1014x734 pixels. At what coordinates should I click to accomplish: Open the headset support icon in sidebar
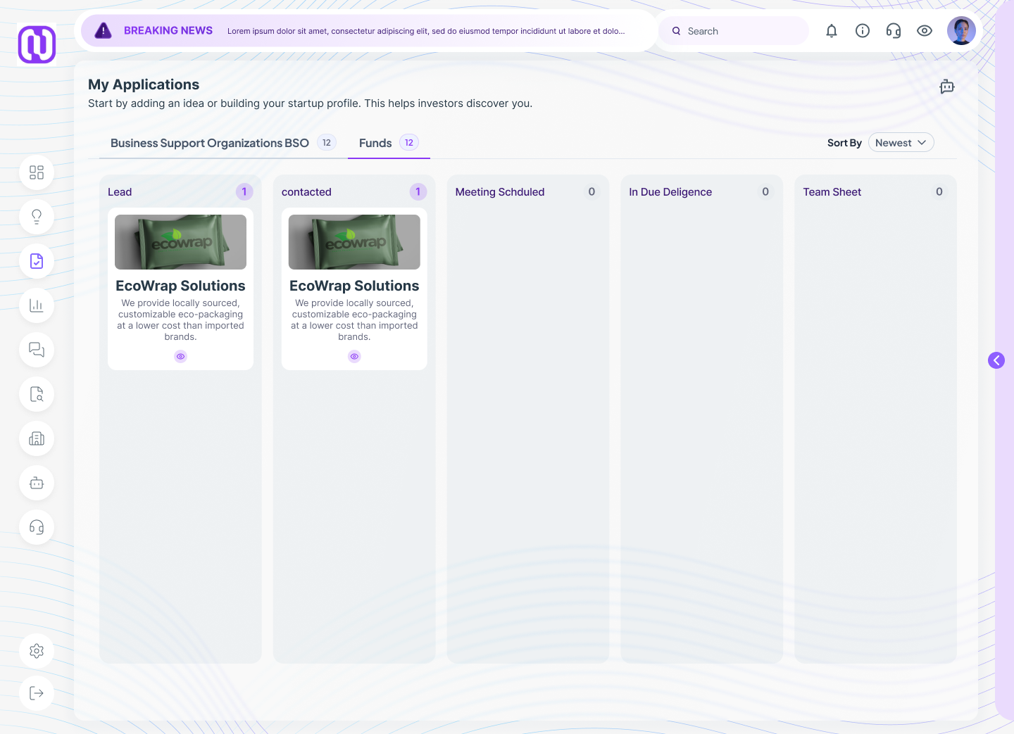click(x=37, y=528)
